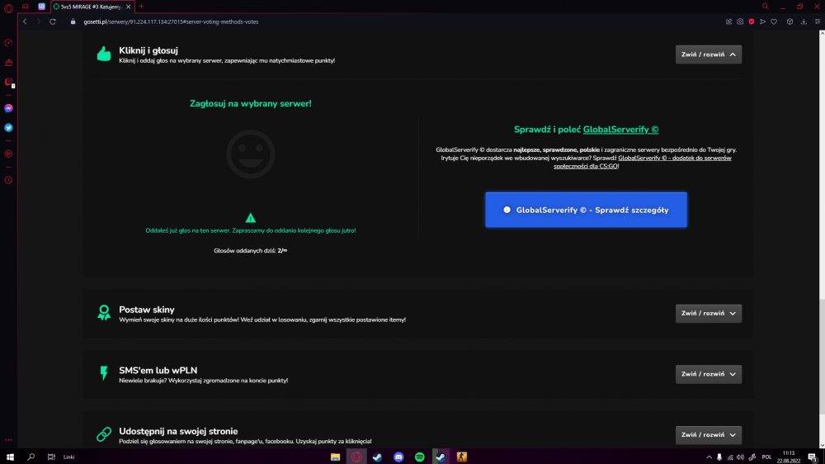Screen dimensions: 825x464
Task: Open the GlobalServerify © heading link
Action: coord(620,130)
